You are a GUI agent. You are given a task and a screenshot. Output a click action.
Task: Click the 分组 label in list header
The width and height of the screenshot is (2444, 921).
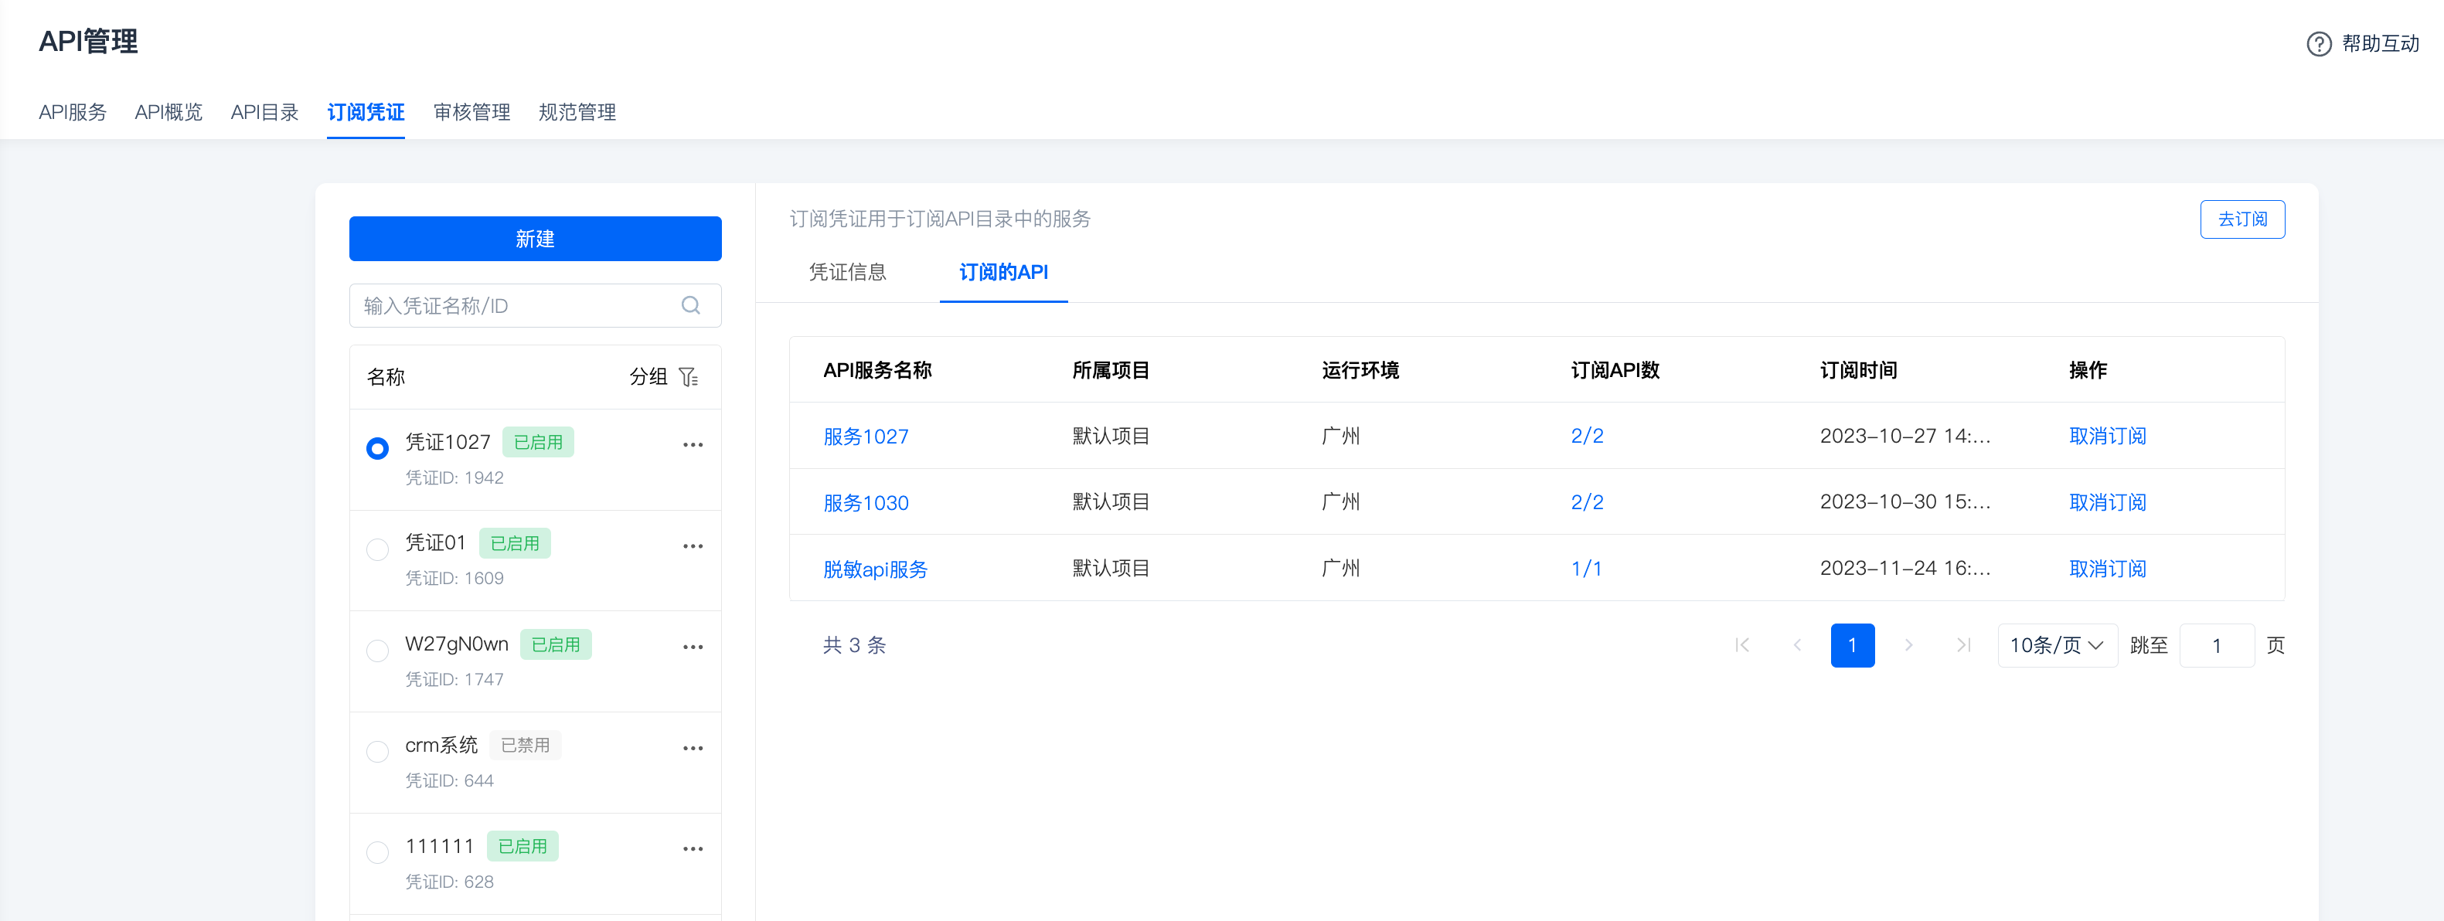(x=648, y=376)
